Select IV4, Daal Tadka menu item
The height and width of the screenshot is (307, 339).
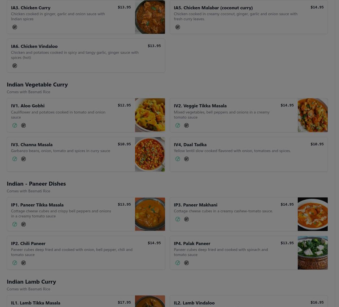(x=249, y=154)
